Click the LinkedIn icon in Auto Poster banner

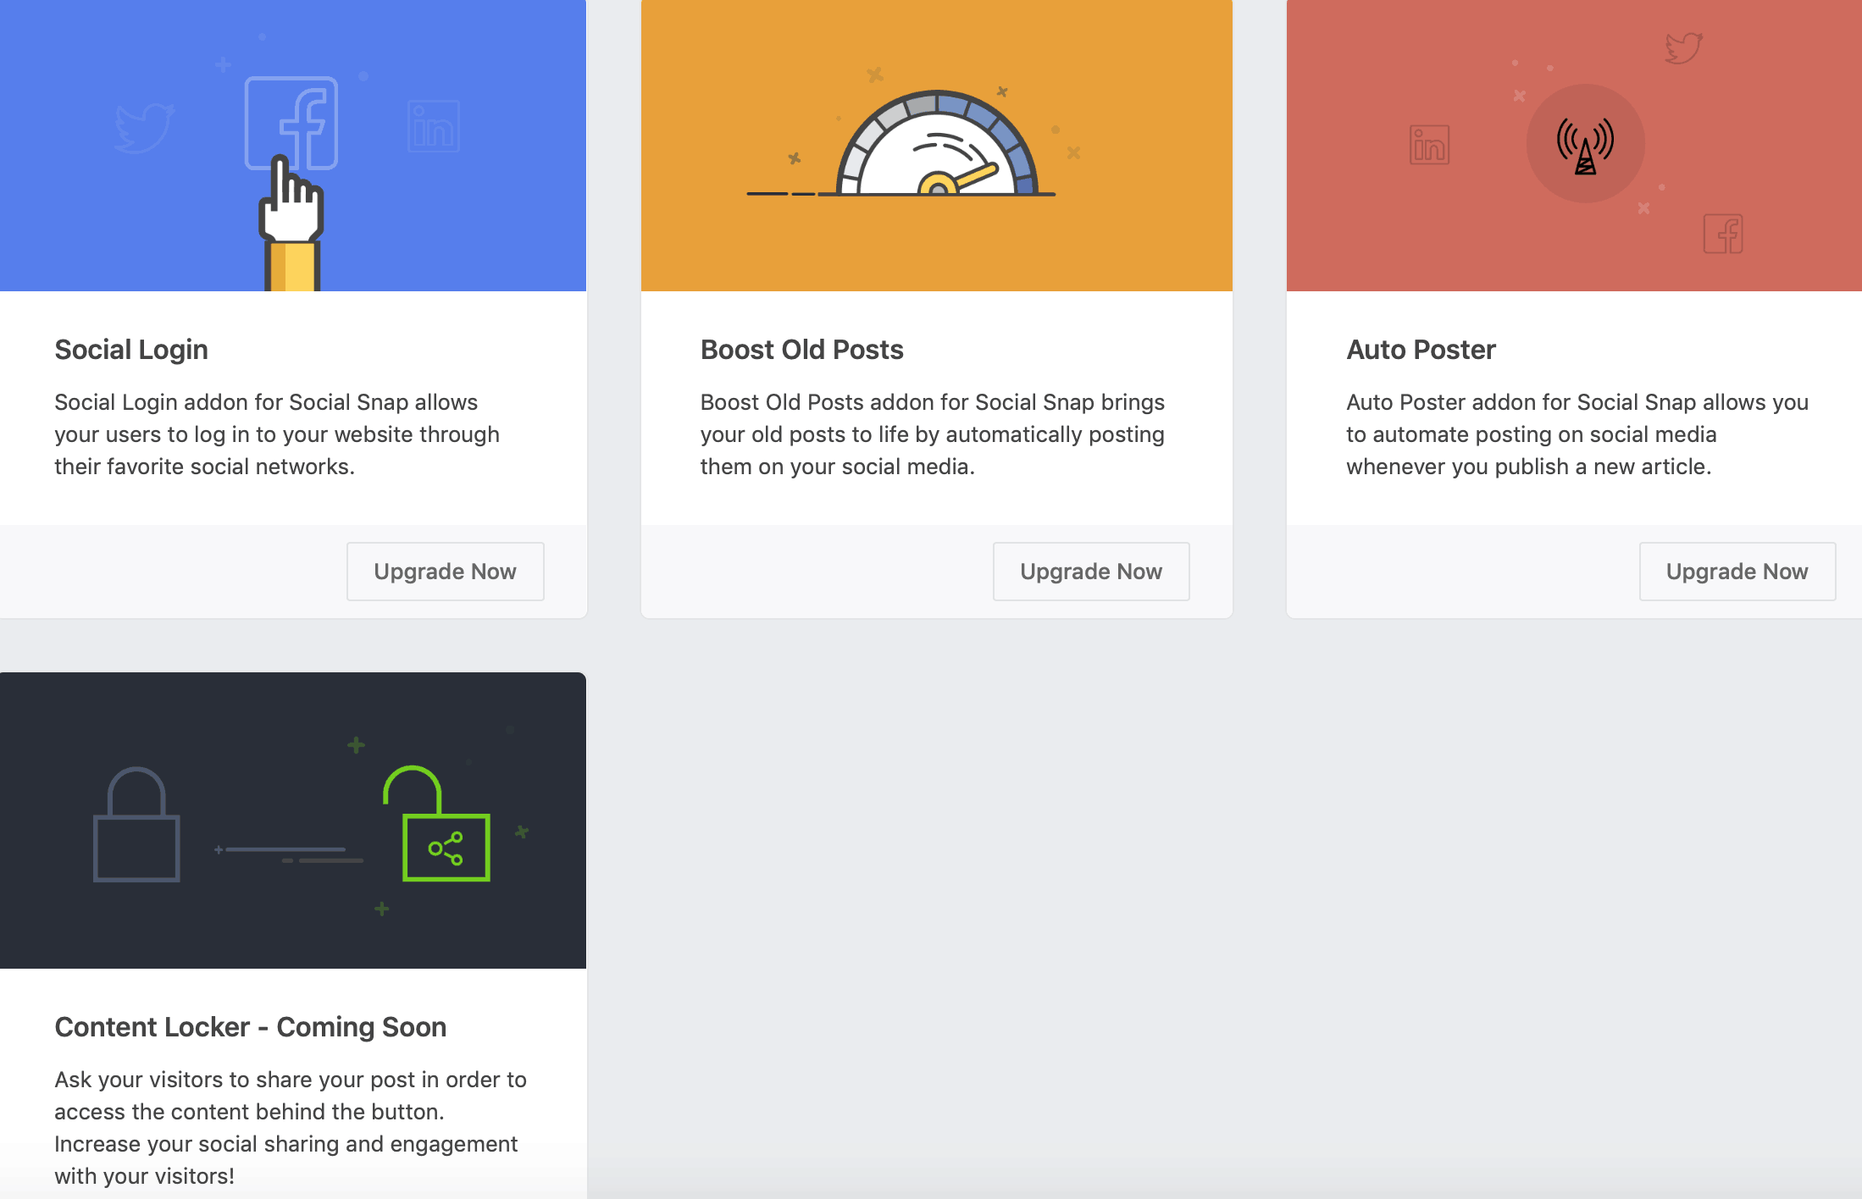(x=1429, y=145)
